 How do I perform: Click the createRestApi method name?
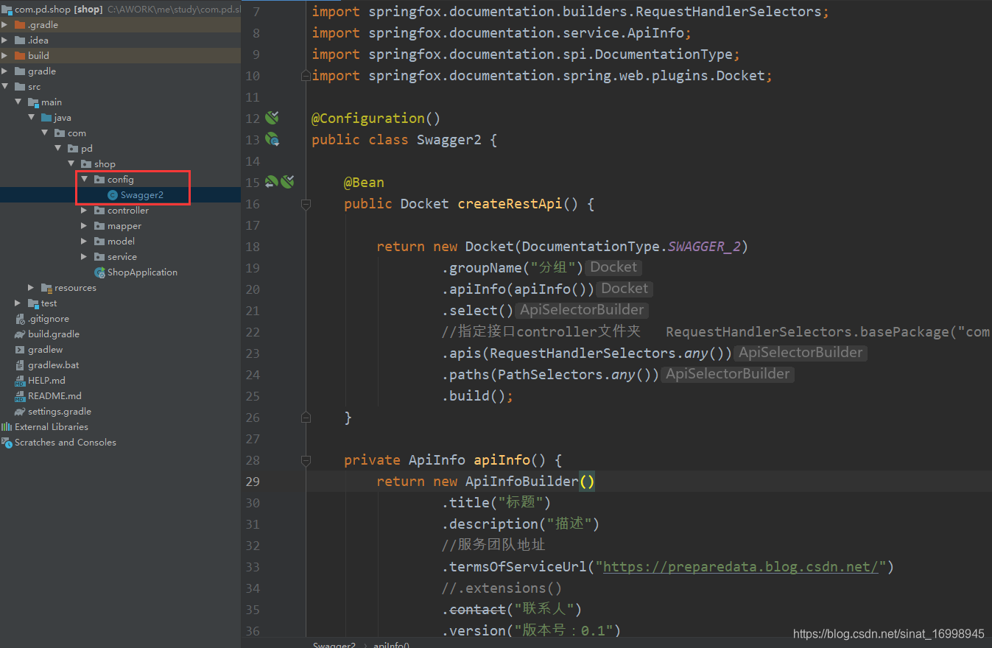(x=510, y=203)
